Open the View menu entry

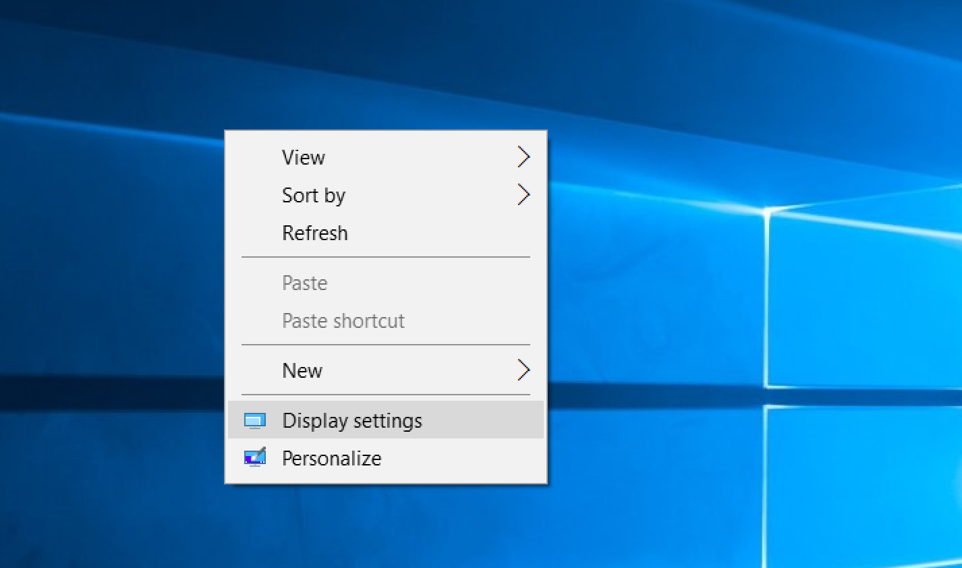point(304,157)
